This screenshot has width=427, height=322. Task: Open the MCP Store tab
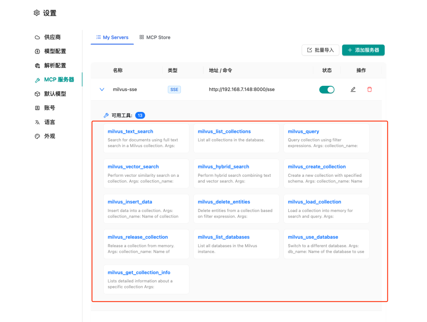point(155,37)
